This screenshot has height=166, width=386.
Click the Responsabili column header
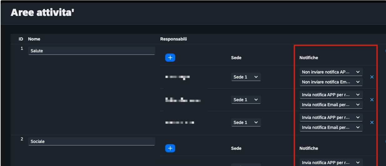(x=173, y=39)
